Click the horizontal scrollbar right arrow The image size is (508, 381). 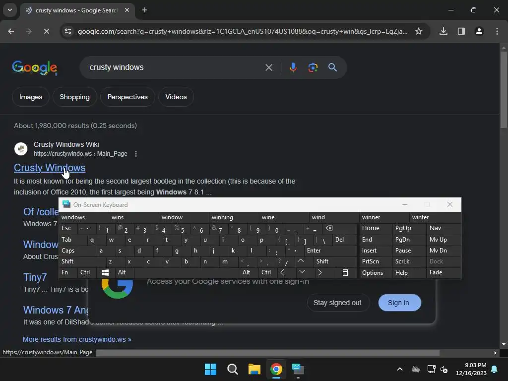tap(496, 353)
